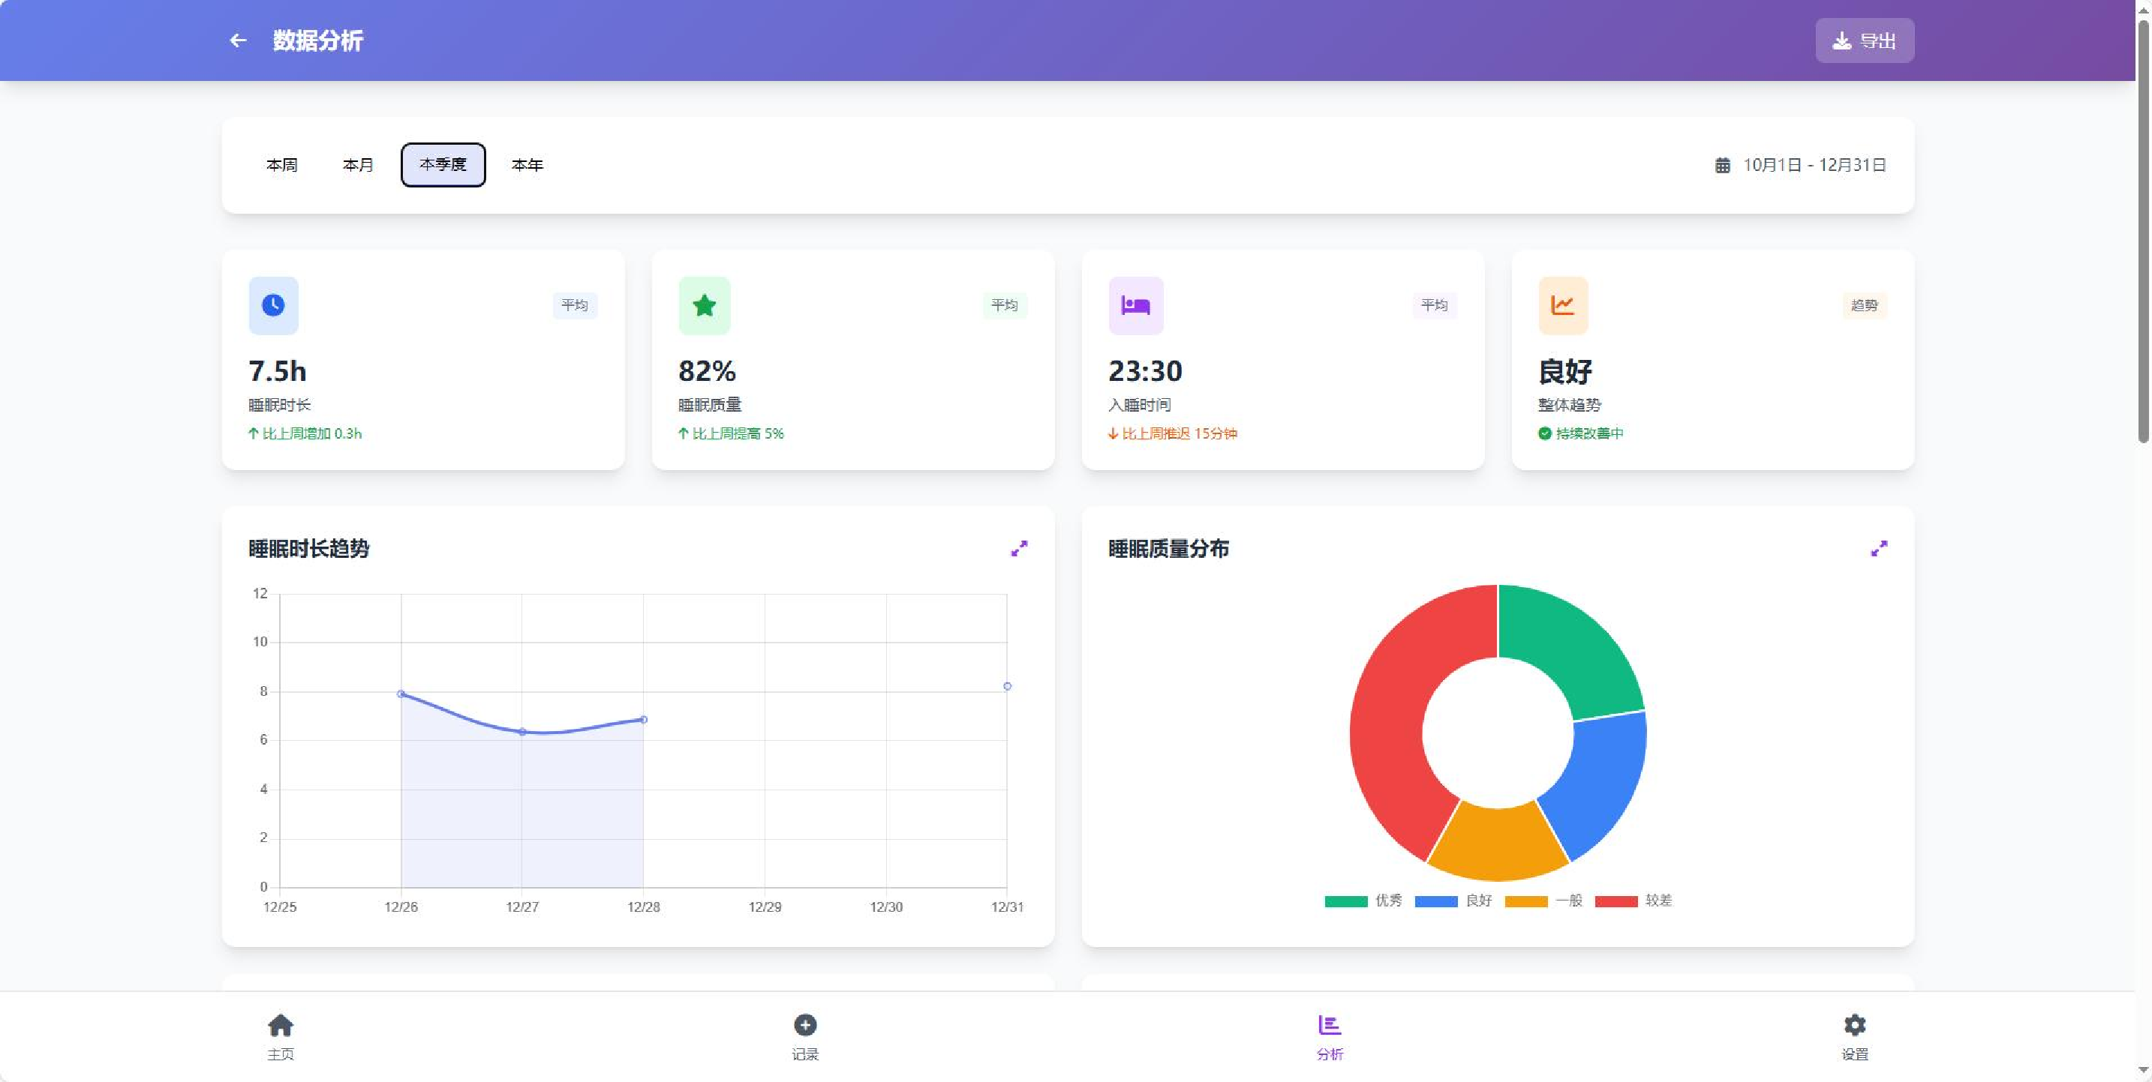This screenshot has width=2152, height=1082.
Task: Click the purple bed bedtime icon
Action: 1135,306
